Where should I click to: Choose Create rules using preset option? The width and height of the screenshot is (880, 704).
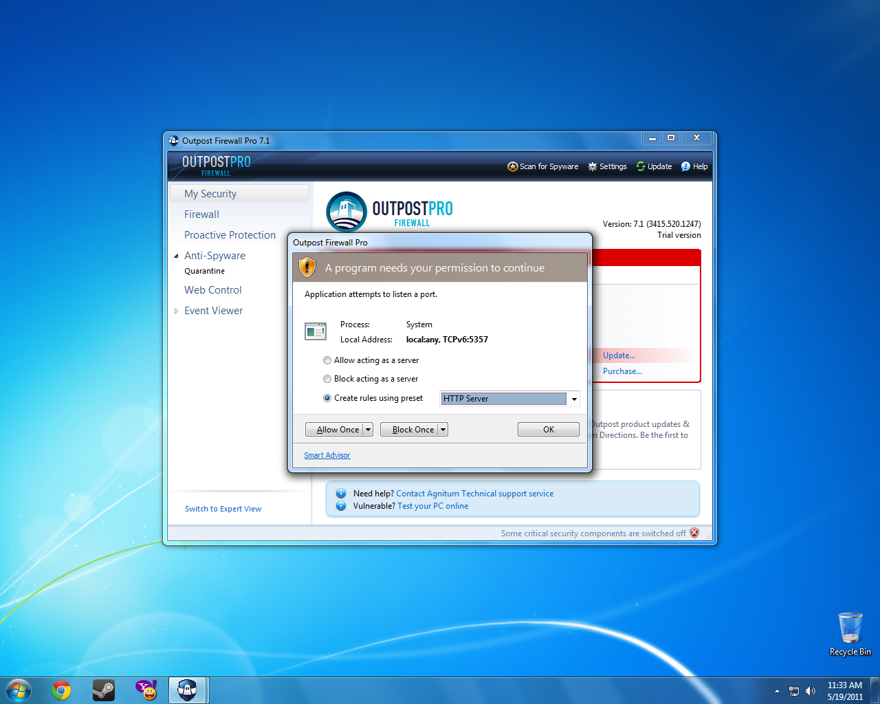pos(327,398)
